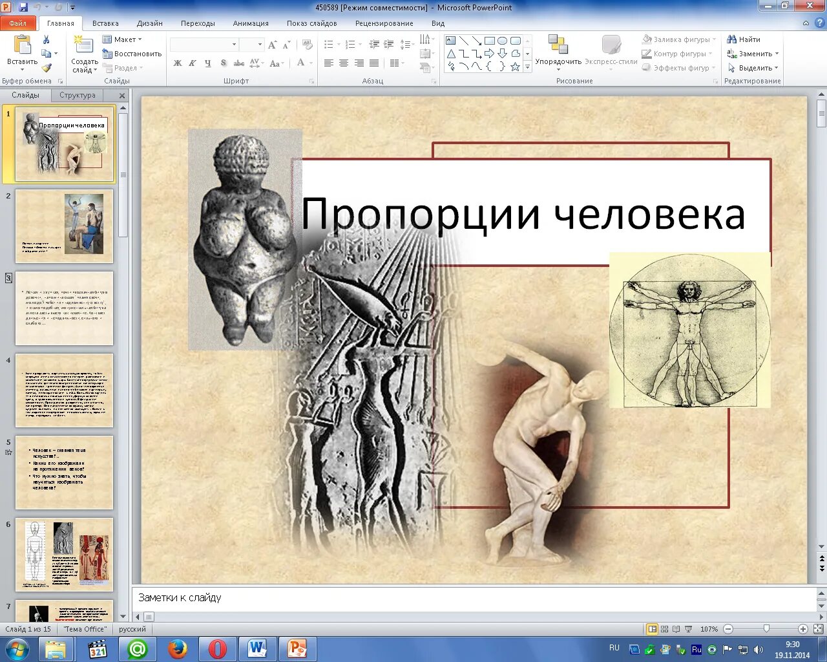The image size is (827, 662).
Task: Align text to the right
Action: click(359, 63)
